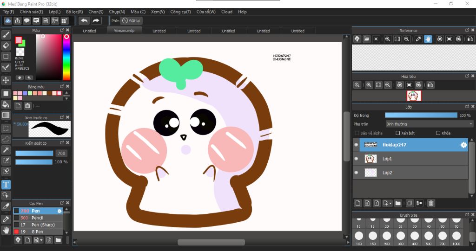Choose brush size 100 preset
The image size is (476, 251).
click(x=359, y=238)
